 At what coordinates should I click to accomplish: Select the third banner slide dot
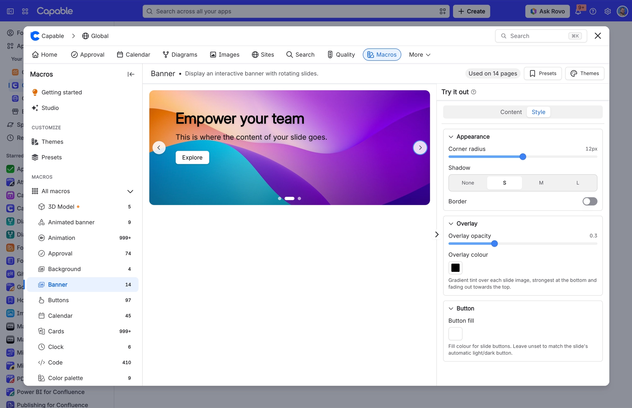(x=299, y=199)
